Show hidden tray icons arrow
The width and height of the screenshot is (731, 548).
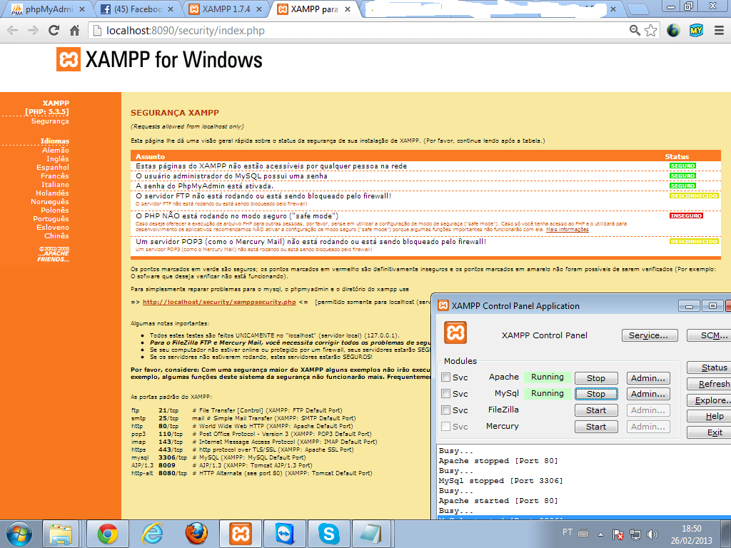(601, 534)
